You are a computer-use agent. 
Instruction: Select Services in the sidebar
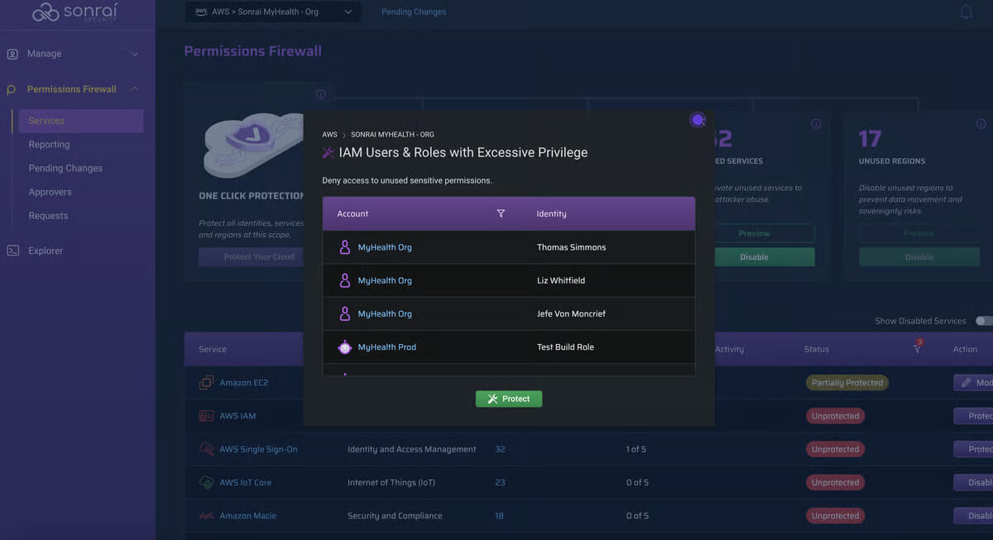pyautogui.click(x=80, y=121)
